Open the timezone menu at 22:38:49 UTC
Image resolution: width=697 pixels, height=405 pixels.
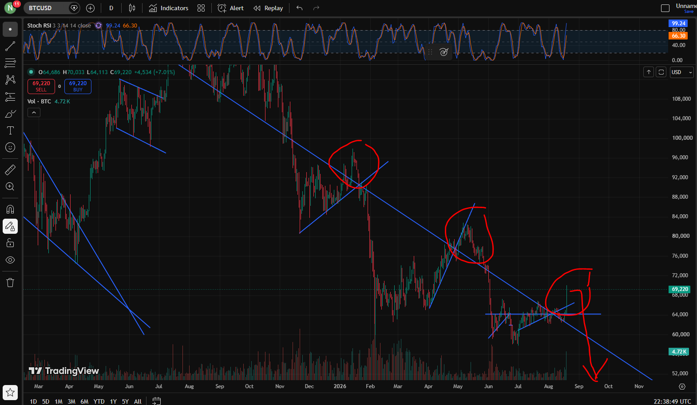672,401
